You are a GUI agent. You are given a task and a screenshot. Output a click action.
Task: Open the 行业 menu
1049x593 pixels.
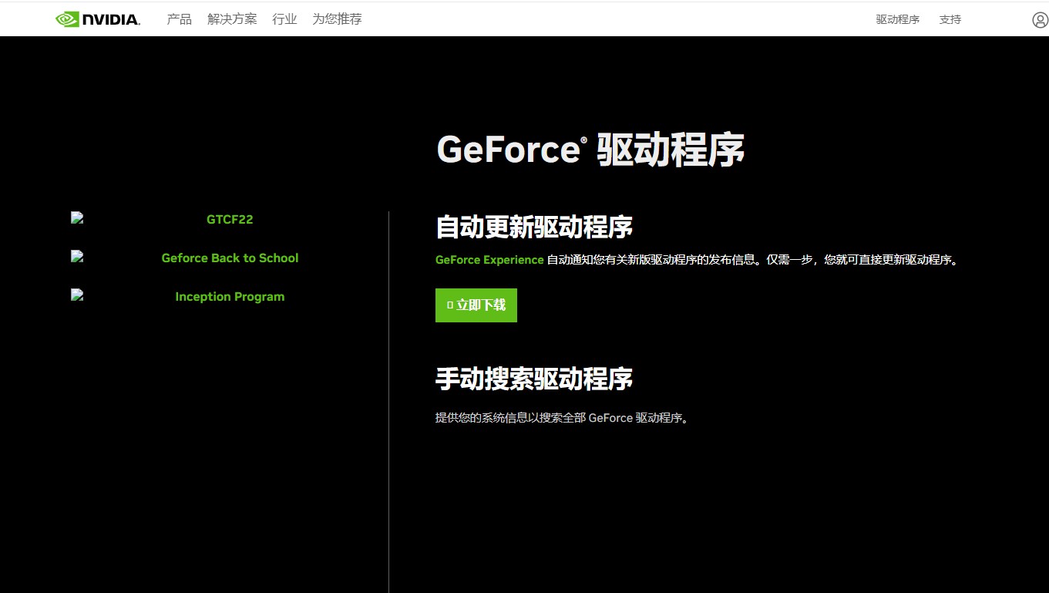click(284, 19)
